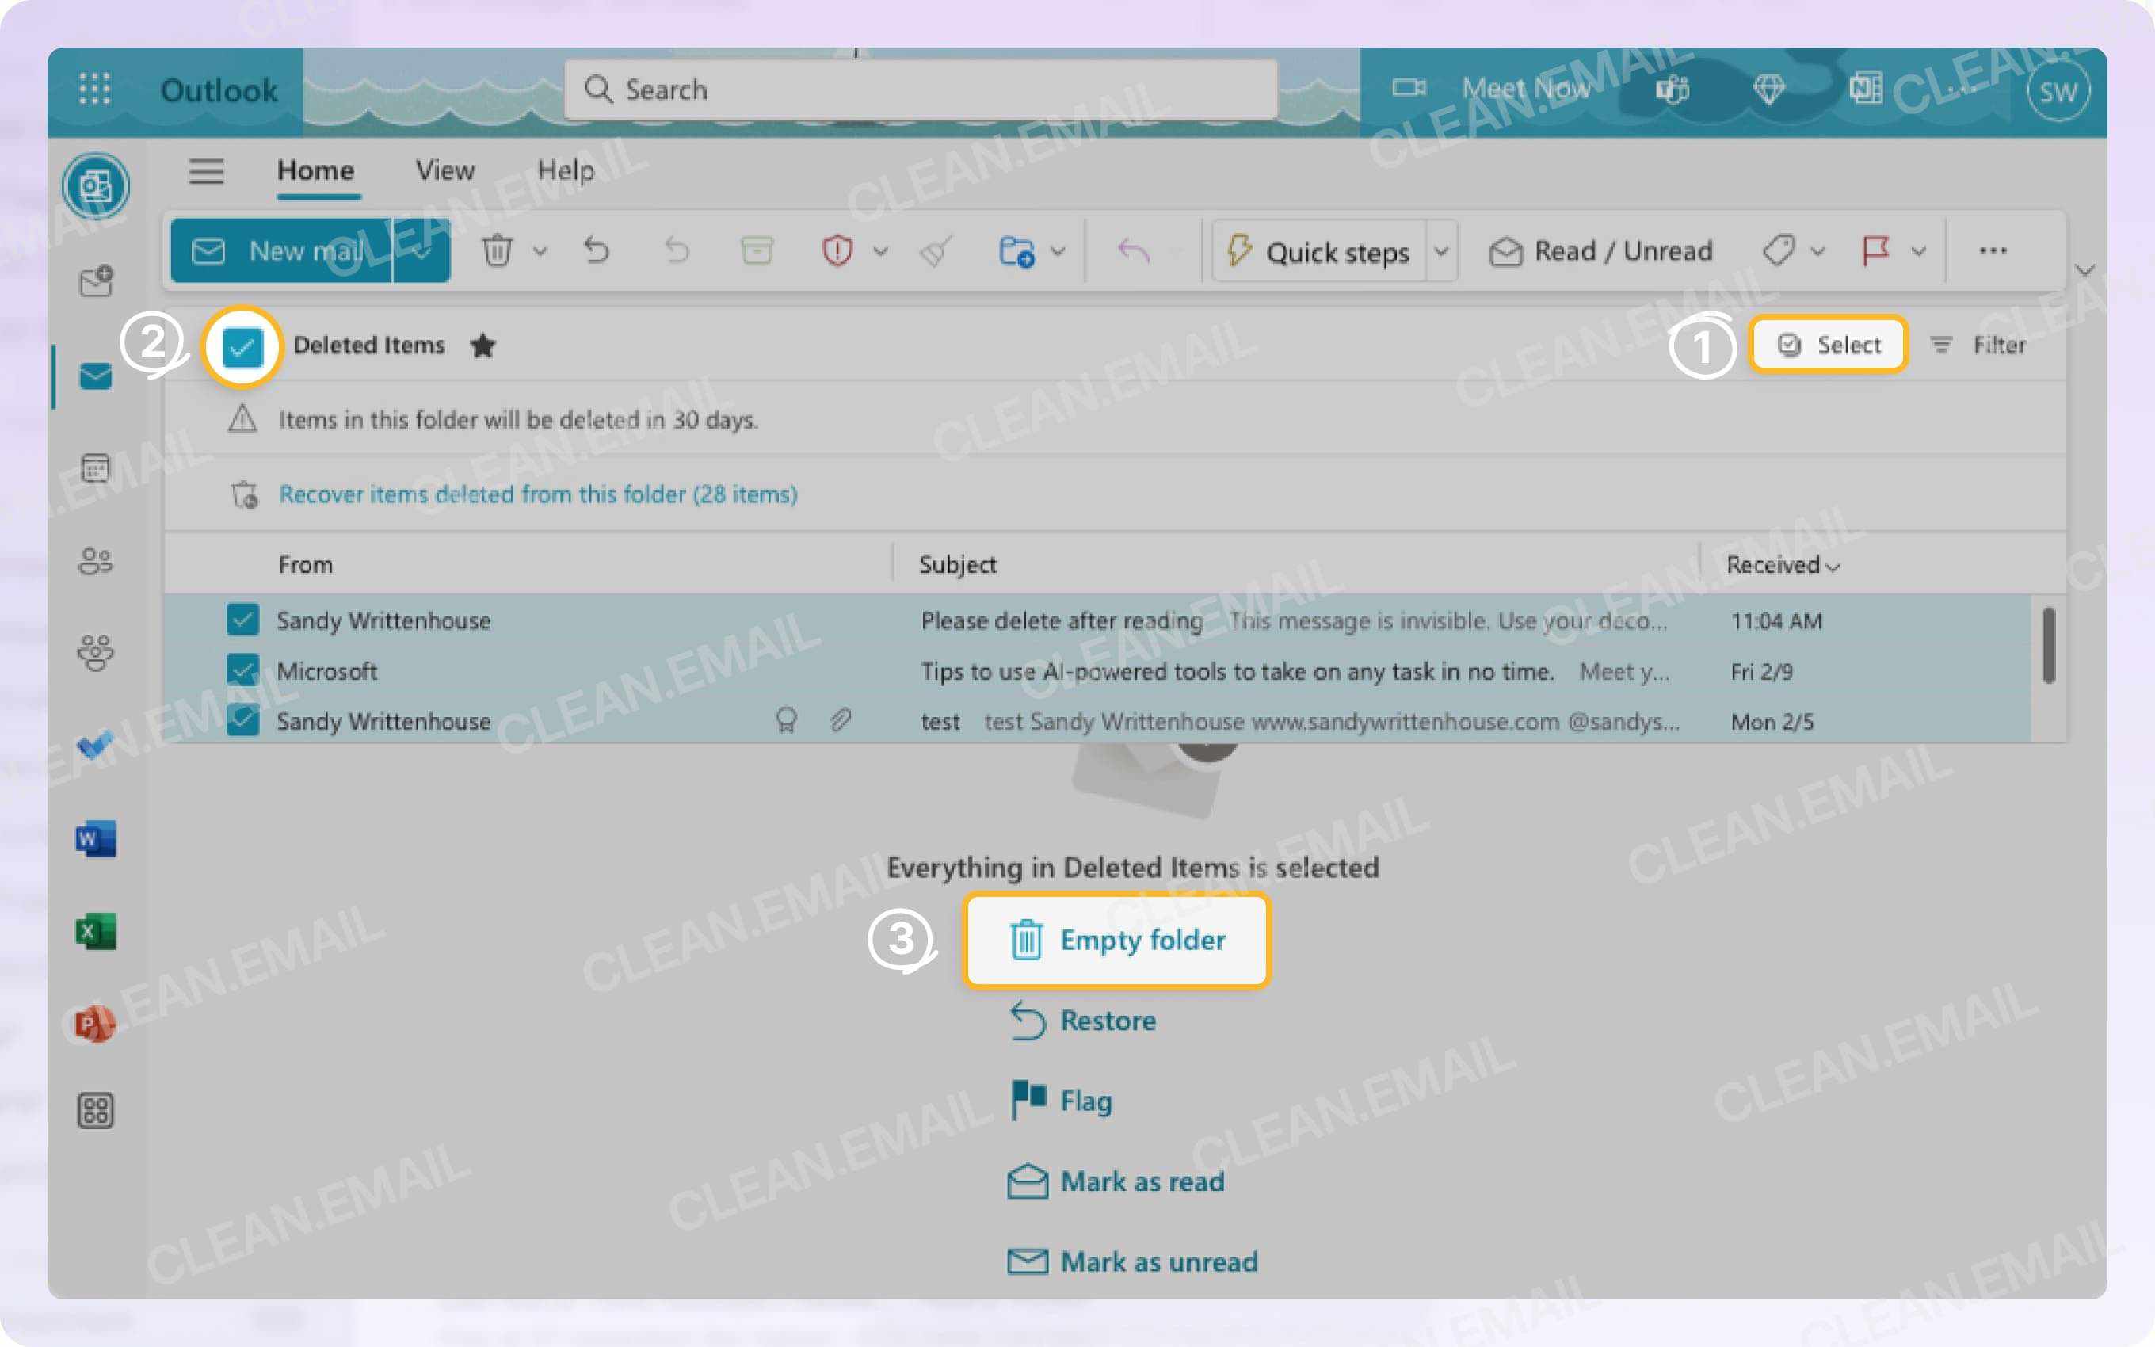Deselect the Sandy Writtenhouse test message
The height and width of the screenshot is (1347, 2155).
(244, 722)
